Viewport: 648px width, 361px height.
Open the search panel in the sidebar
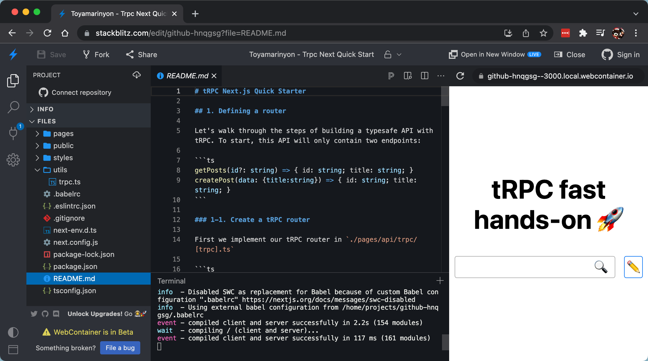[13, 107]
